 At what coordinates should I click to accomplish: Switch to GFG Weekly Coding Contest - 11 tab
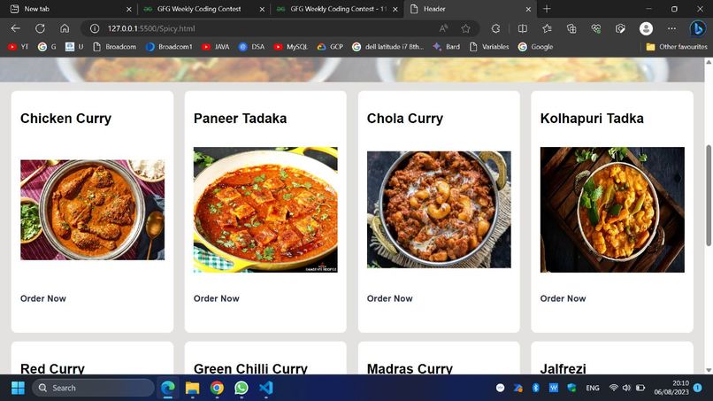pos(336,9)
